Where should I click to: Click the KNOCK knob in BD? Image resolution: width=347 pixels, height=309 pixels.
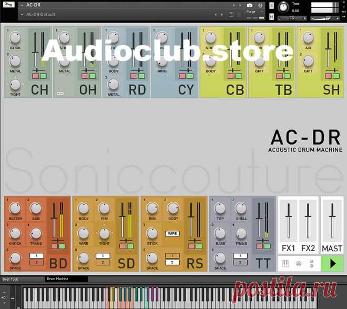click(15, 233)
